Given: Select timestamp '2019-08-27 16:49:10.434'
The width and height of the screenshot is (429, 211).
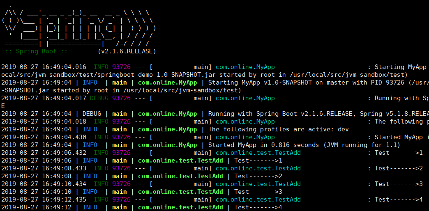Looking at the screenshot, I should (x=44, y=183).
